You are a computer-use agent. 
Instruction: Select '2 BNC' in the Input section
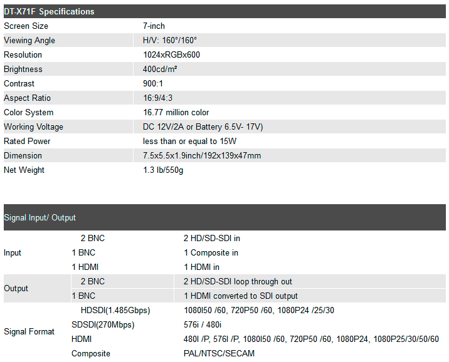(x=93, y=239)
